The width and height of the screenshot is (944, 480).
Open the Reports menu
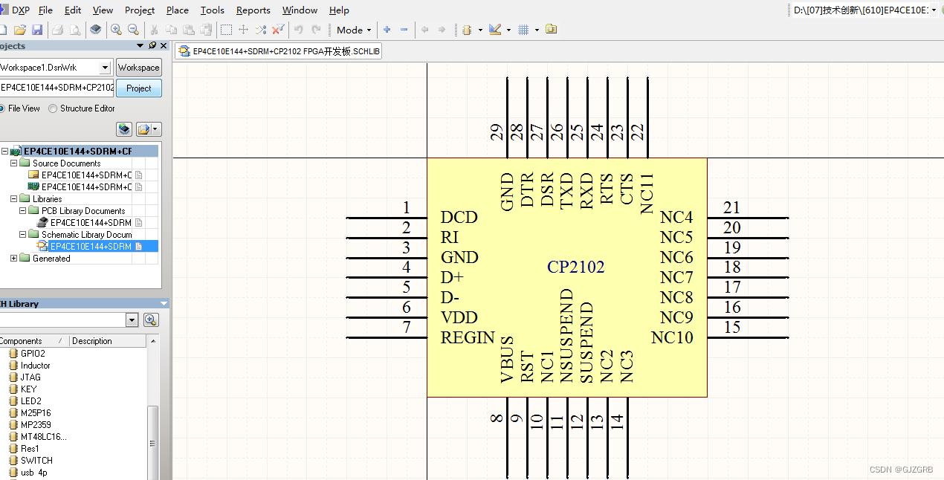[253, 10]
